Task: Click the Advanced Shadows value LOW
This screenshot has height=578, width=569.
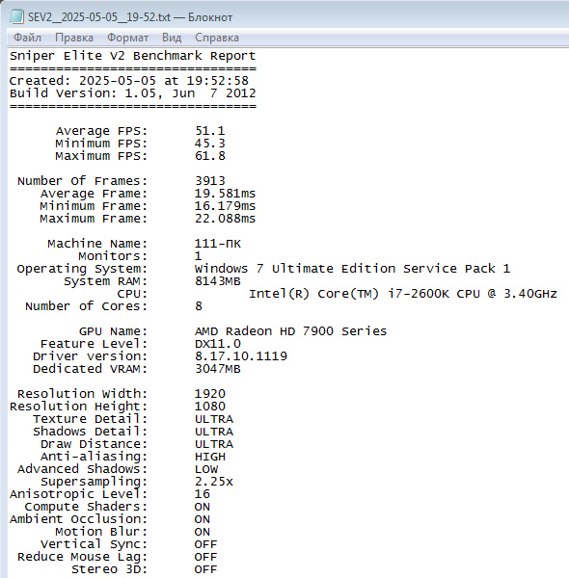Action: coord(206,469)
